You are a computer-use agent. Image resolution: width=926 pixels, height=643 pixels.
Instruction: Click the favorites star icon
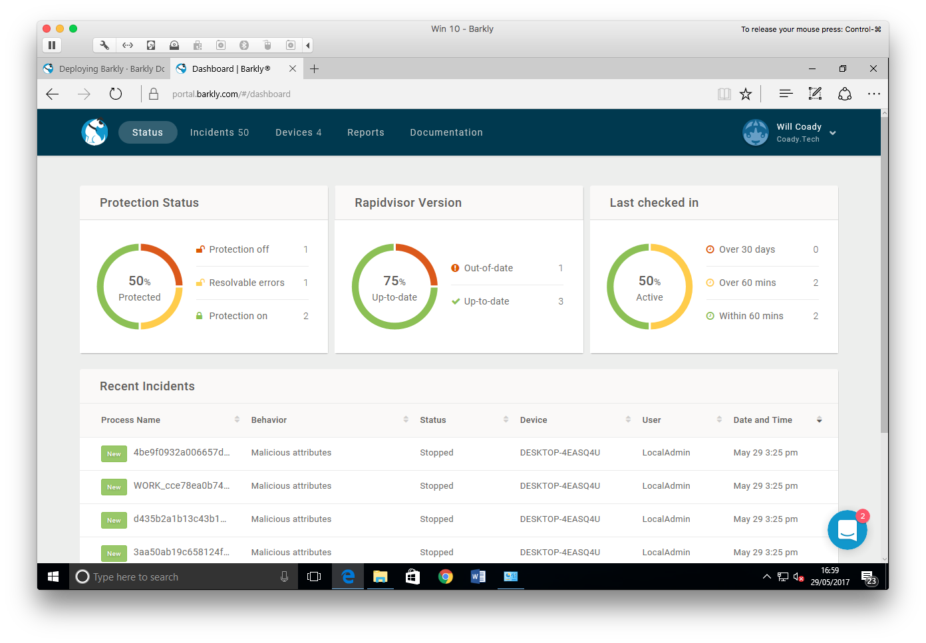(x=746, y=94)
